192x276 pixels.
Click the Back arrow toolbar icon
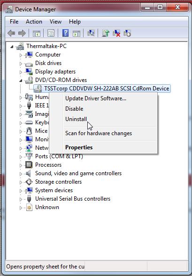[11, 33]
